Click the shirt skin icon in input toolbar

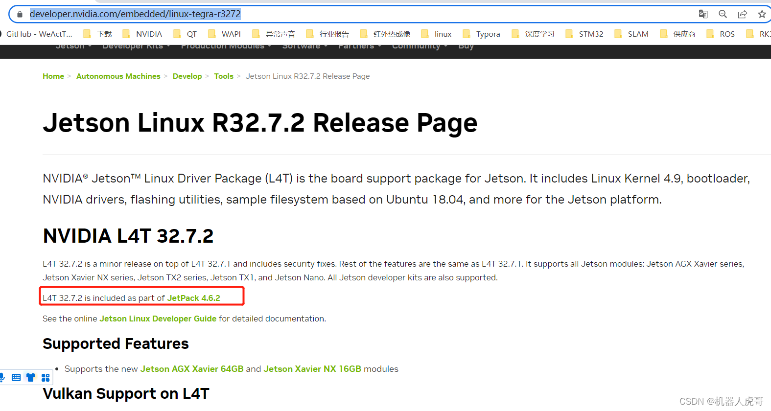(31, 377)
